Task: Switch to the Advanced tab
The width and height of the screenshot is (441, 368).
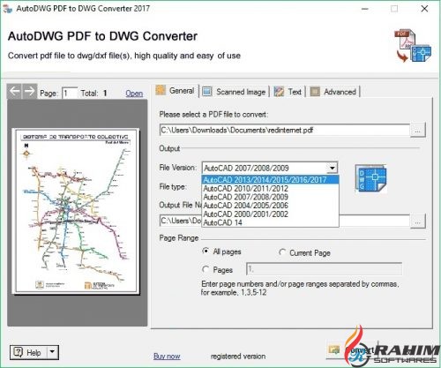Action: tap(333, 92)
